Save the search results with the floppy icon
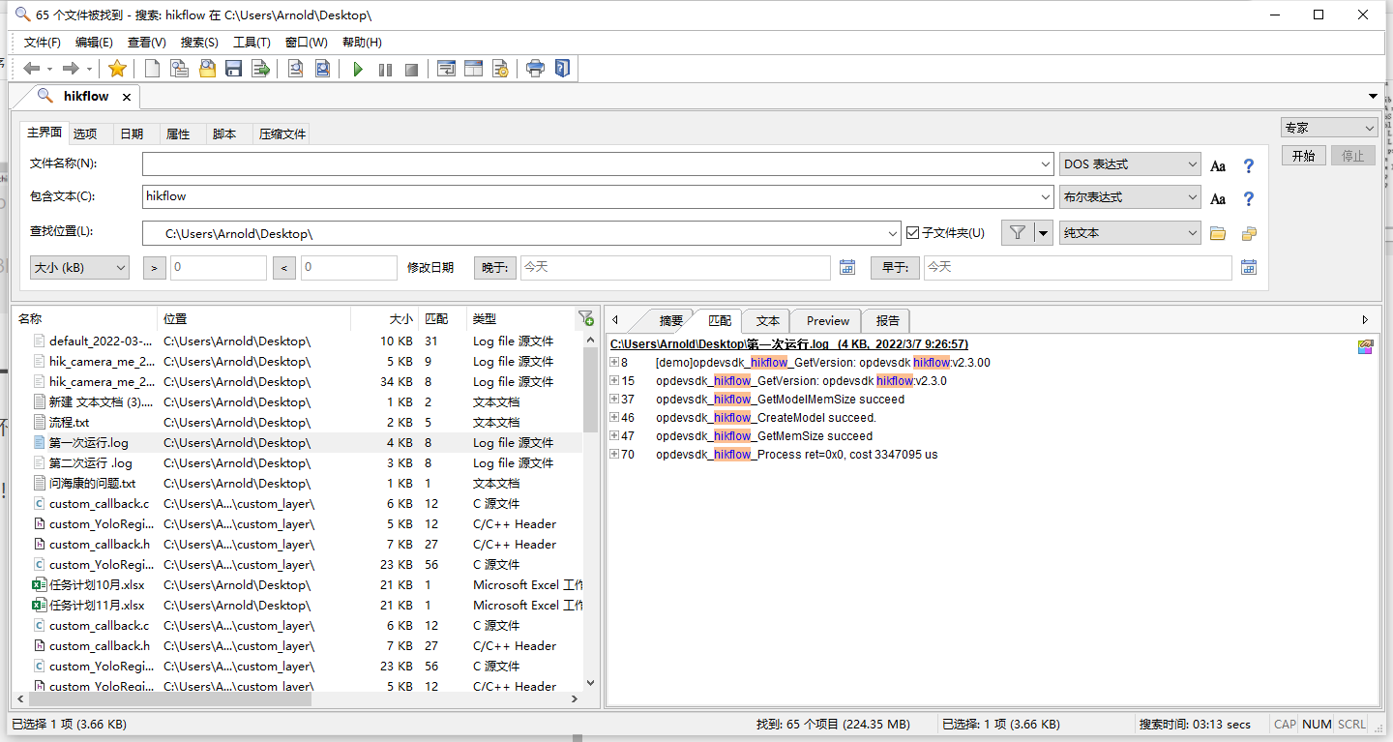The image size is (1393, 742). [x=234, y=68]
